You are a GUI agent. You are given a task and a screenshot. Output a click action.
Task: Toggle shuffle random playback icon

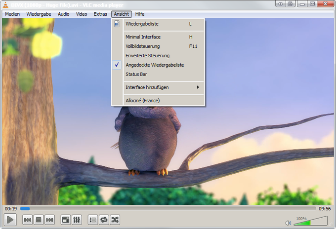[x=115, y=220]
